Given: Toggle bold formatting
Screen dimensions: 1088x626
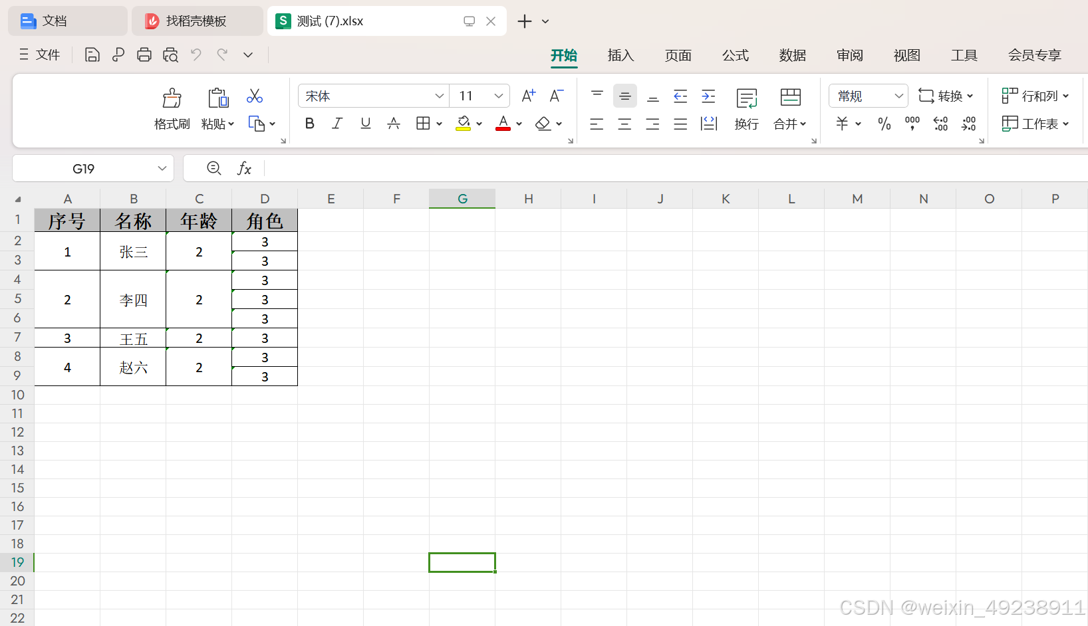Looking at the screenshot, I should pyautogui.click(x=309, y=124).
